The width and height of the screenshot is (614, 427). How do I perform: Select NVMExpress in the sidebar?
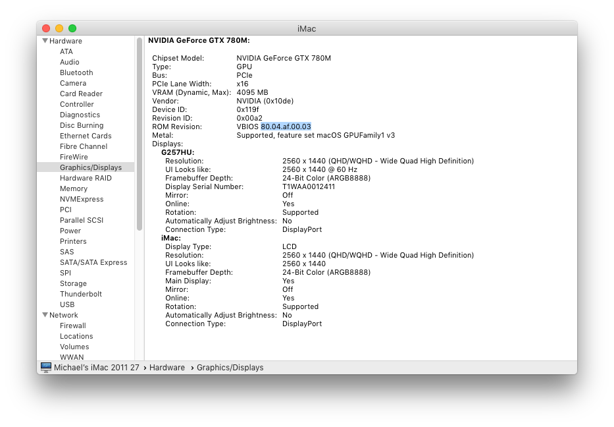coord(82,199)
